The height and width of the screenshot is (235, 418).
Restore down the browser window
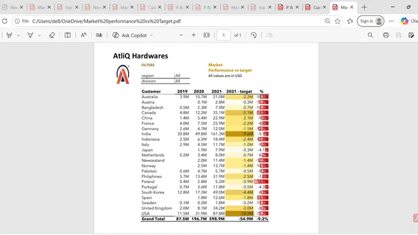click(408, 7)
